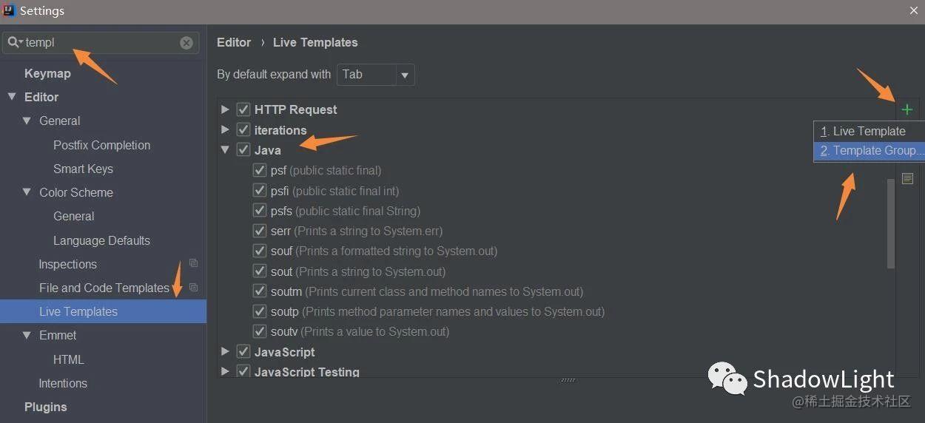Expand the iterations template group

tap(225, 130)
